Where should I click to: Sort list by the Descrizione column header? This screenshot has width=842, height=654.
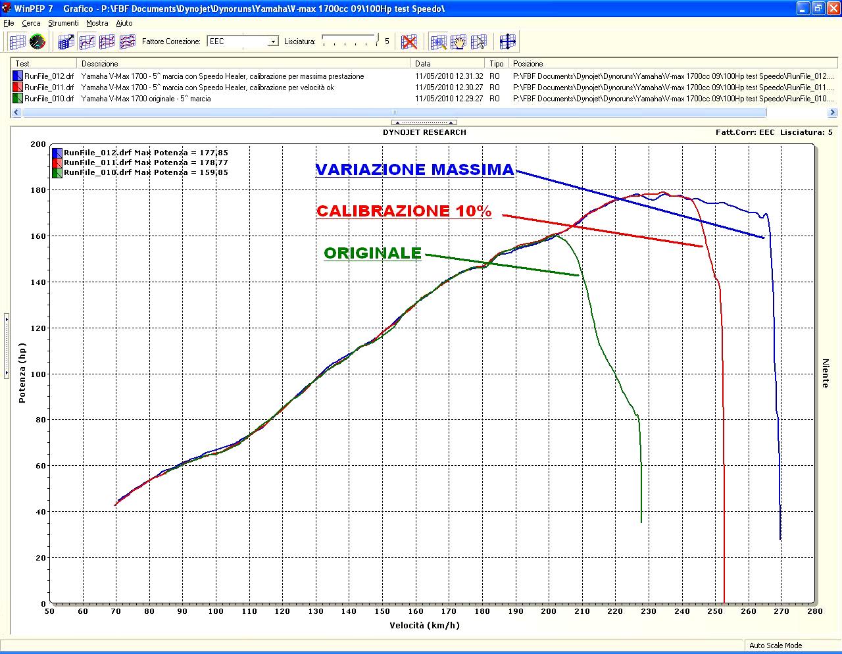coord(244,64)
